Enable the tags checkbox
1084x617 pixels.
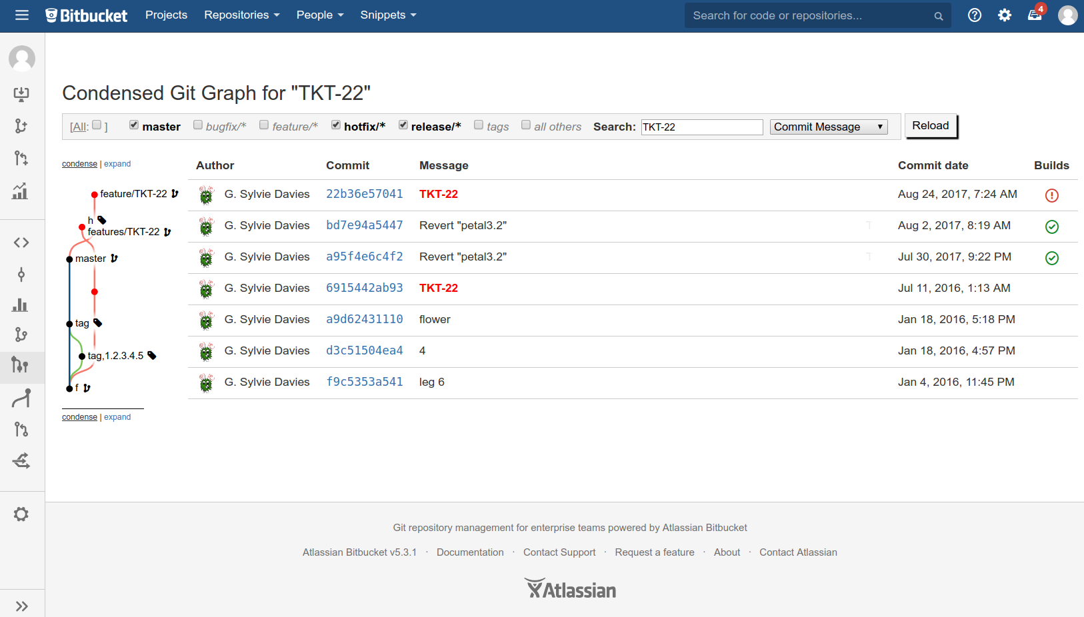[479, 125]
